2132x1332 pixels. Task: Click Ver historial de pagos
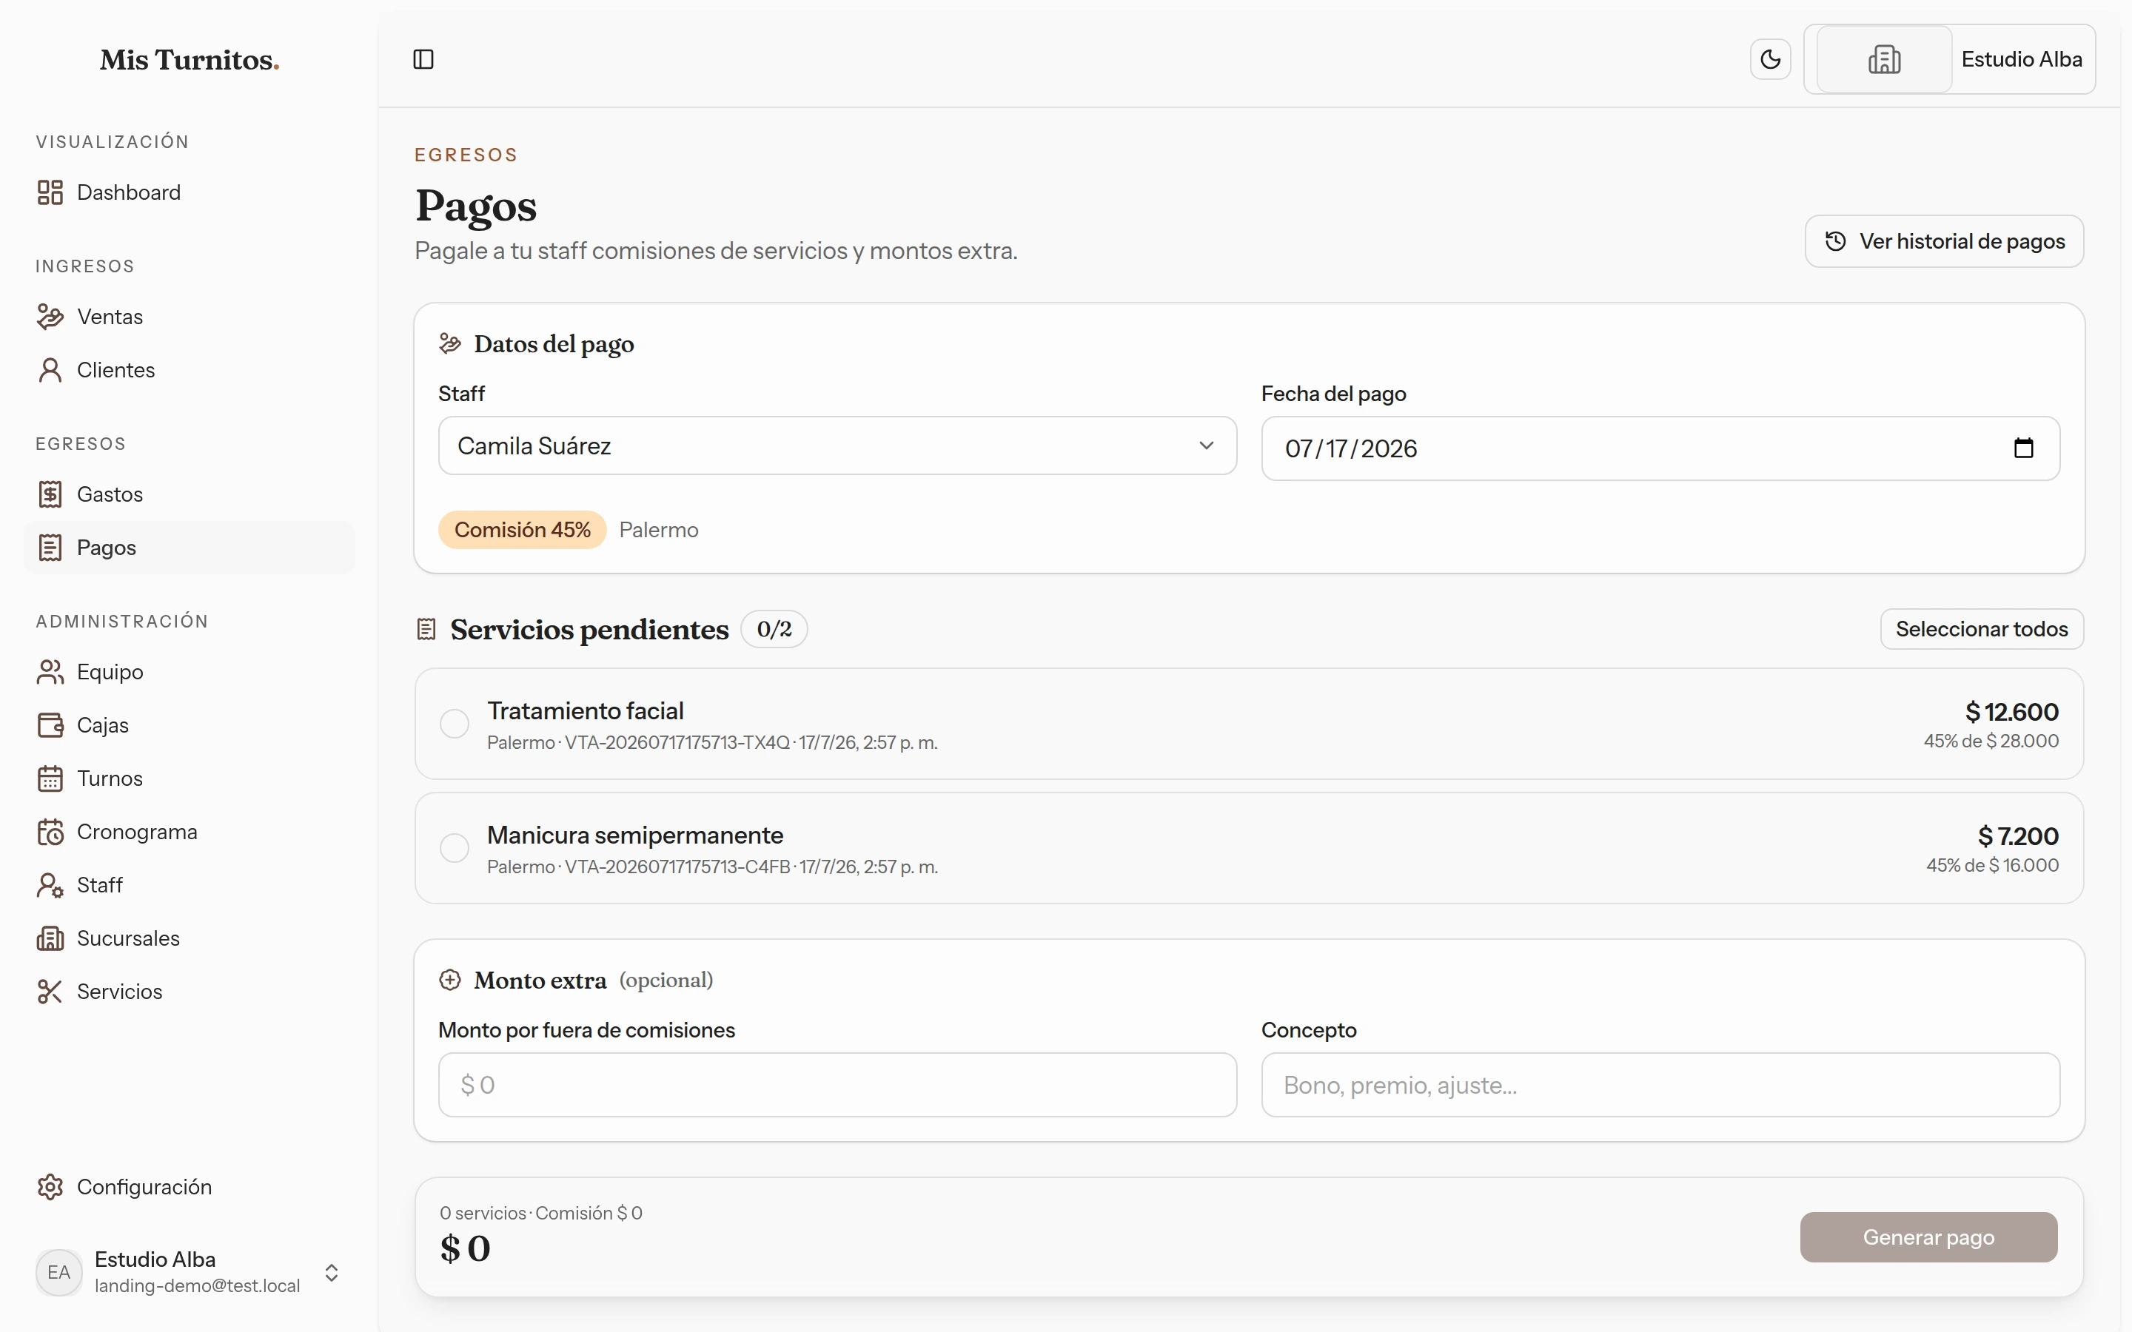(1943, 241)
